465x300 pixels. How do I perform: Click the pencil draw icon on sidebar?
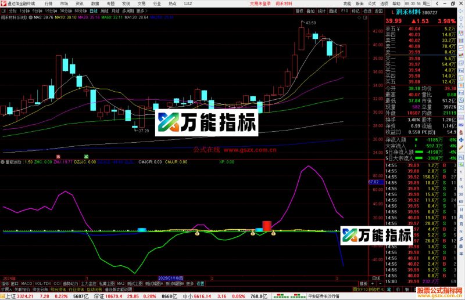tap(461, 147)
